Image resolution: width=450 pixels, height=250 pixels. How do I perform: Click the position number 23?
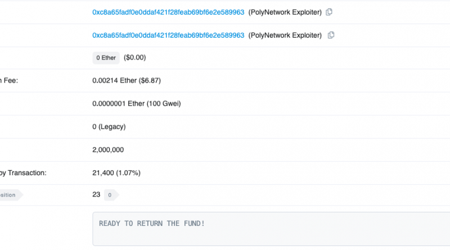click(96, 194)
